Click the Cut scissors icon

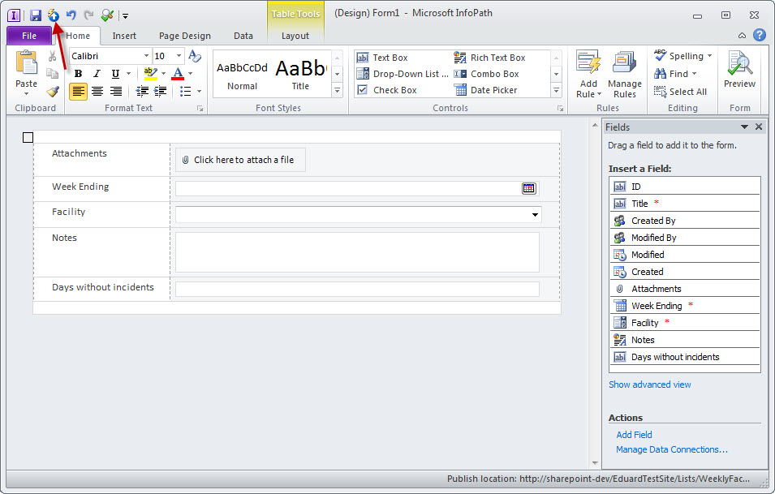coord(53,56)
